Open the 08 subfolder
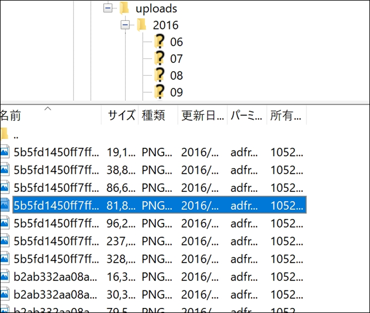 pyautogui.click(x=177, y=75)
